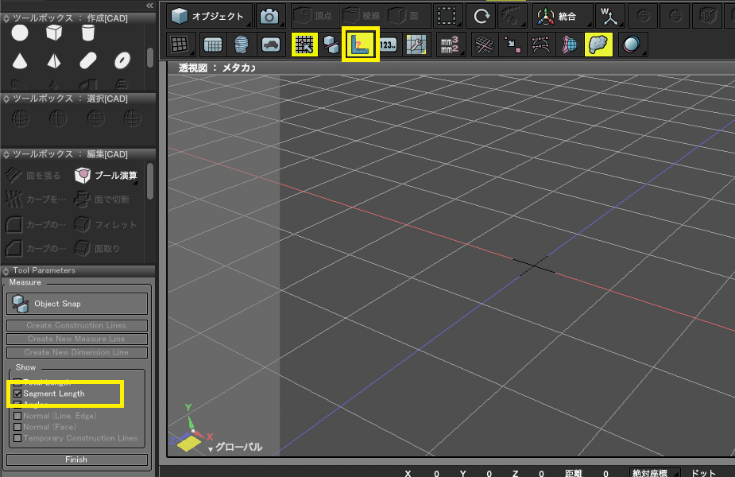The height and width of the screenshot is (477, 735).
Task: Click Create New Measure Line button
Action: 77,339
